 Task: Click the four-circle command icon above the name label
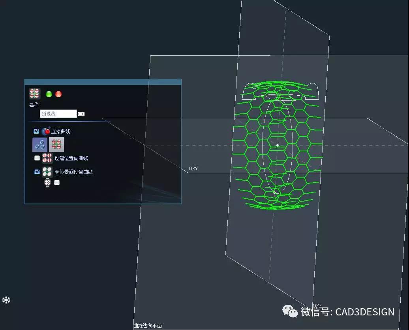point(35,94)
